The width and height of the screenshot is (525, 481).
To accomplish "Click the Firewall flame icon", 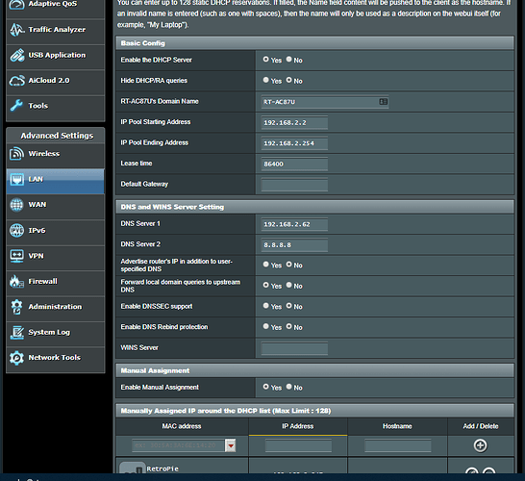I will (x=16, y=281).
